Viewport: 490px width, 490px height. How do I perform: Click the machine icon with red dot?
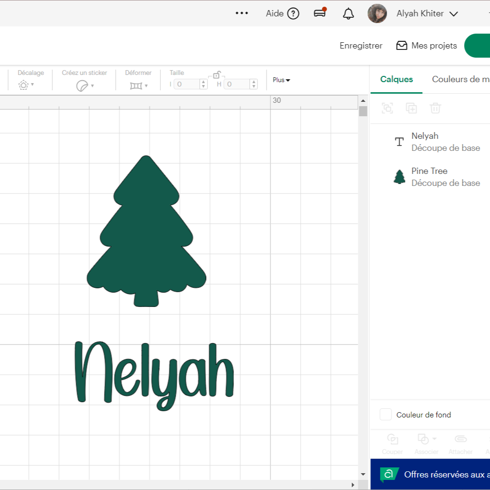point(320,13)
